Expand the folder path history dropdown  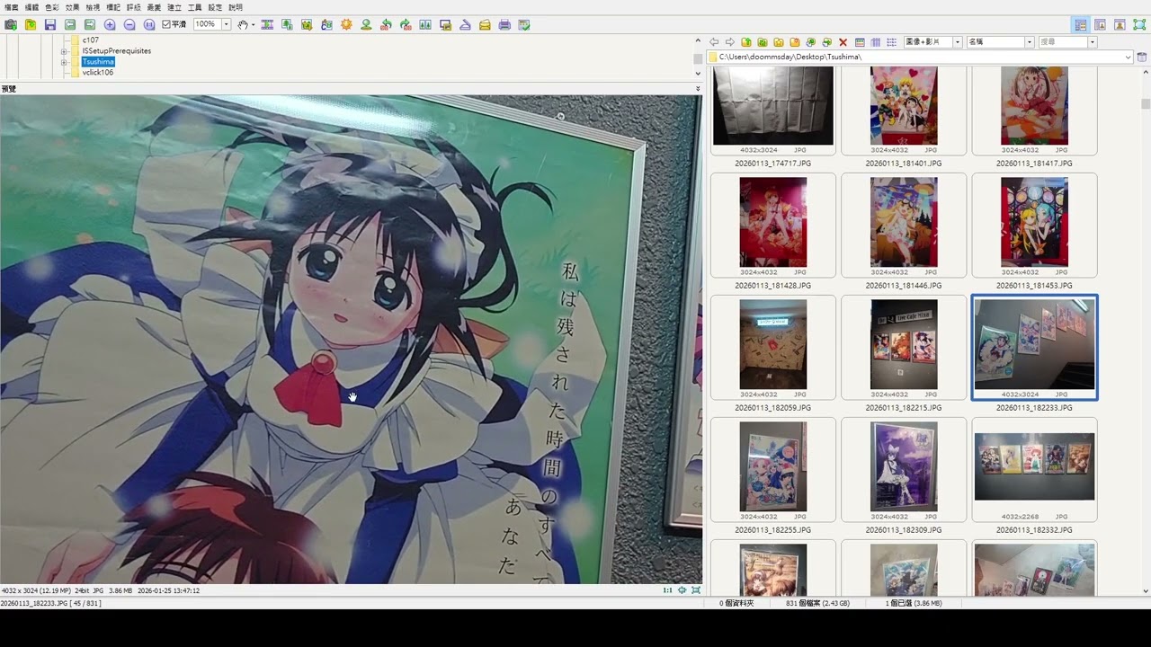(x=1128, y=58)
